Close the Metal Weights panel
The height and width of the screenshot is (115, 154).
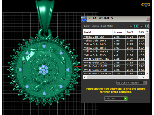pos(148,19)
